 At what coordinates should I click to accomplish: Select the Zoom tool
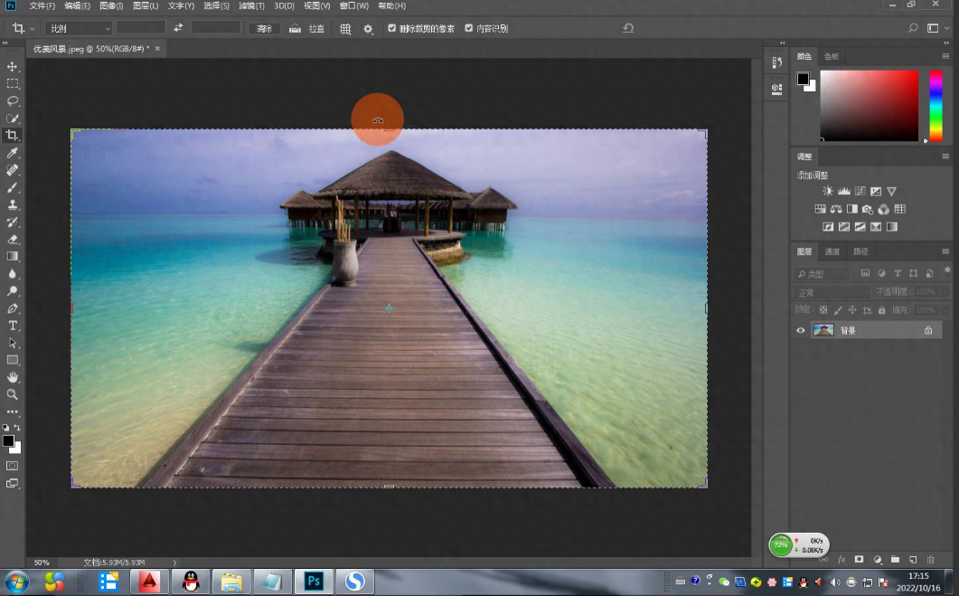click(13, 394)
